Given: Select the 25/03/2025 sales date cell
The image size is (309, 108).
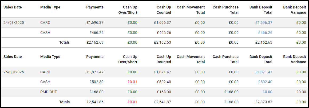Looking at the screenshot, I should pos(14,72).
